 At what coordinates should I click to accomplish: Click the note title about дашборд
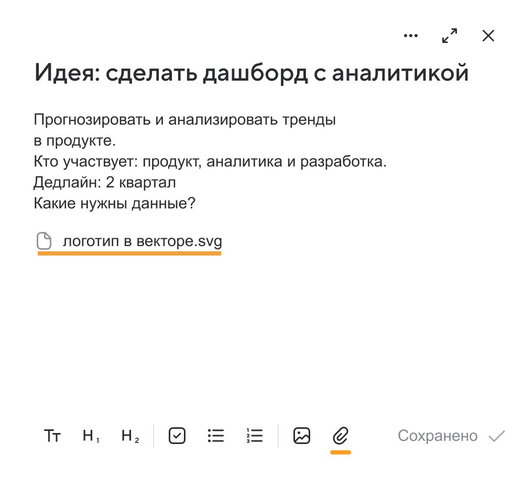click(252, 72)
